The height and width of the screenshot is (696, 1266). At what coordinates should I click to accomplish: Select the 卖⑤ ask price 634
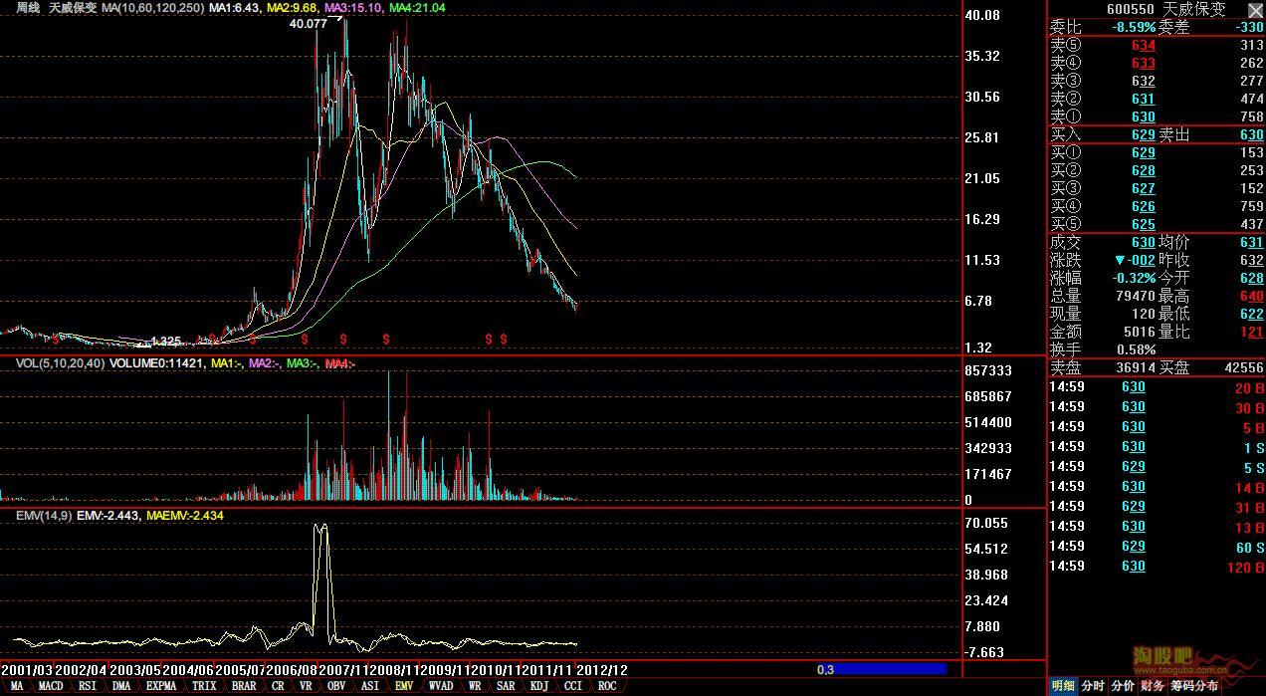[x=1144, y=45]
